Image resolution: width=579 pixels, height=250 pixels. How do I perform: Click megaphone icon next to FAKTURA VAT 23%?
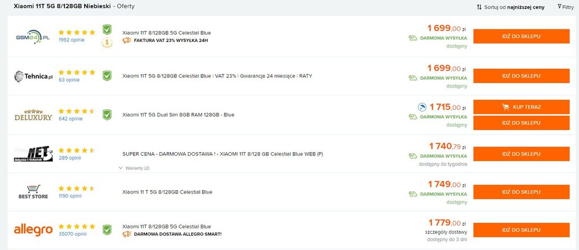[x=127, y=40]
